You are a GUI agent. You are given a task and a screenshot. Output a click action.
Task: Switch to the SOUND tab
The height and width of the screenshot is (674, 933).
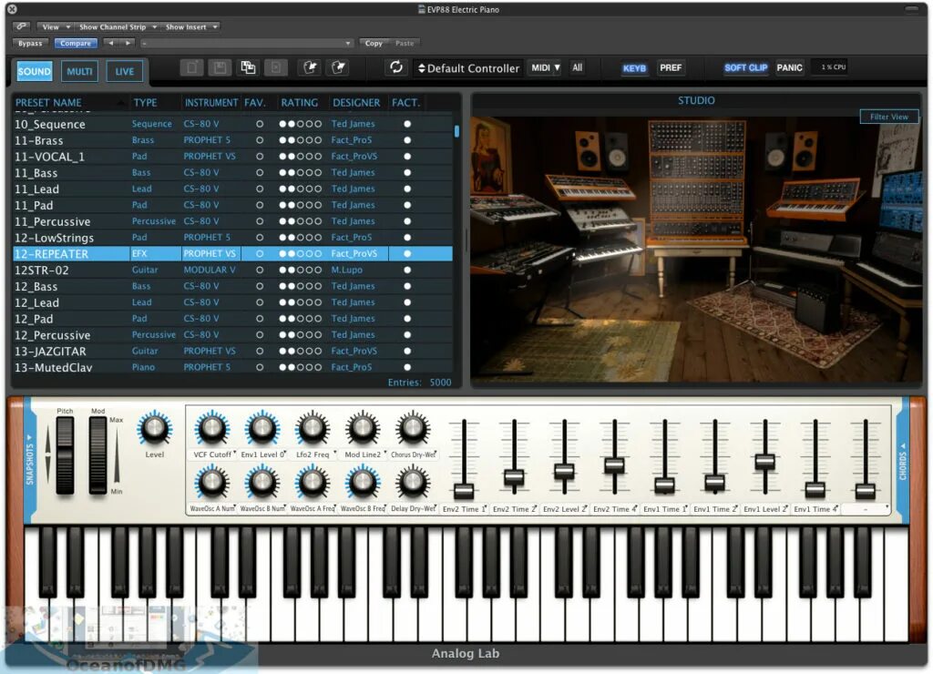[35, 71]
